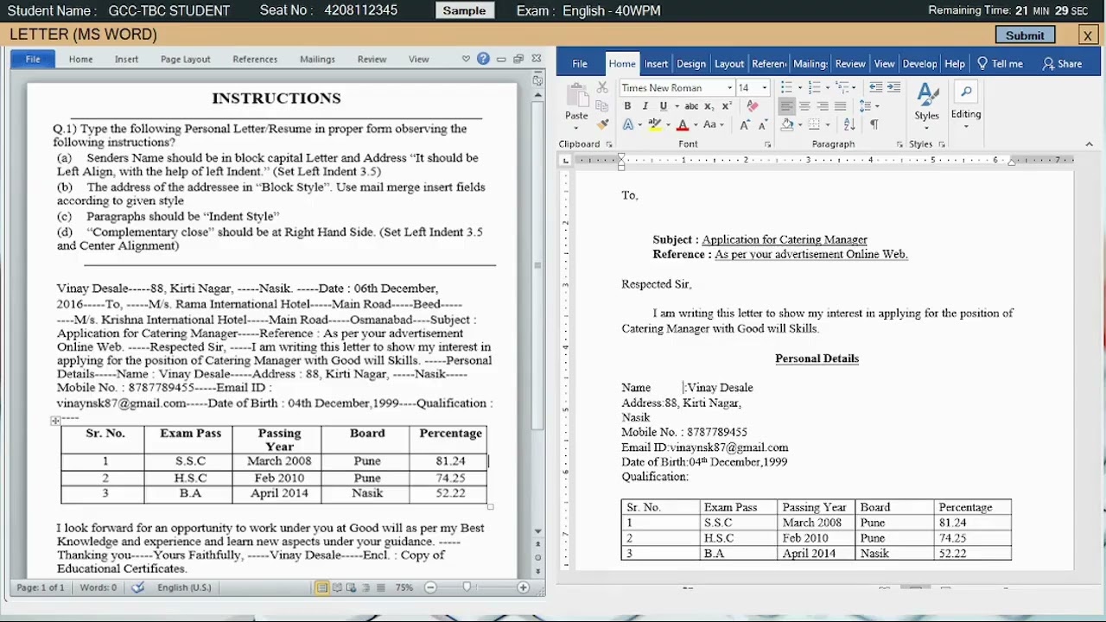
Task: Show paragraph marks with the pilcrow icon
Action: (874, 125)
